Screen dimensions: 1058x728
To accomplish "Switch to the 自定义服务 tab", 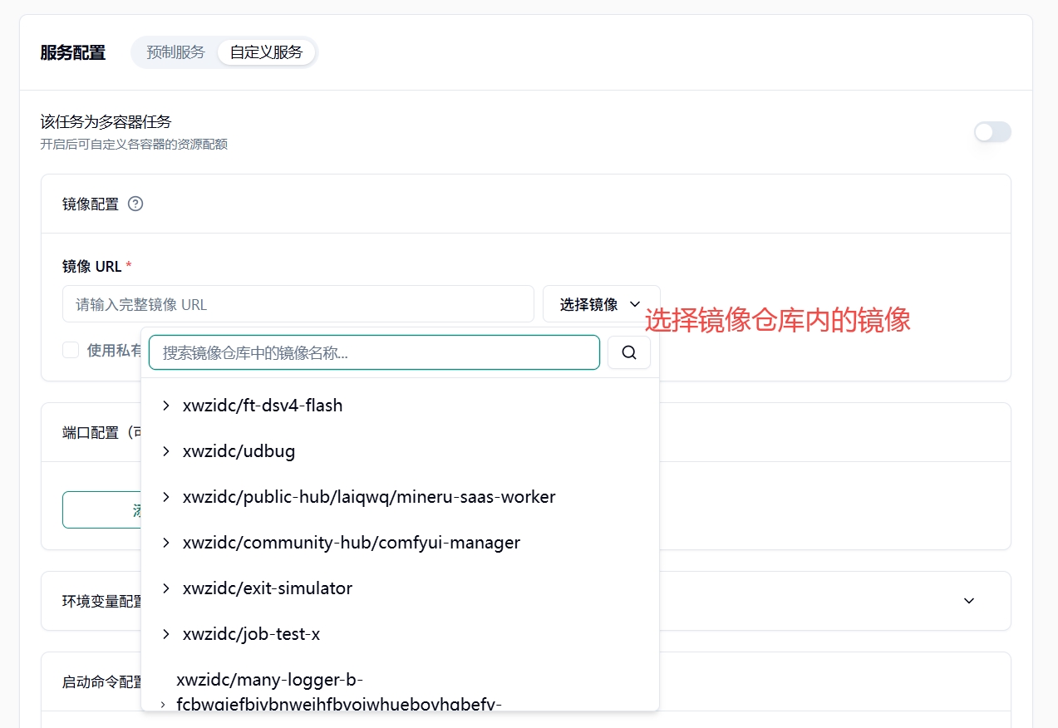I will 267,52.
